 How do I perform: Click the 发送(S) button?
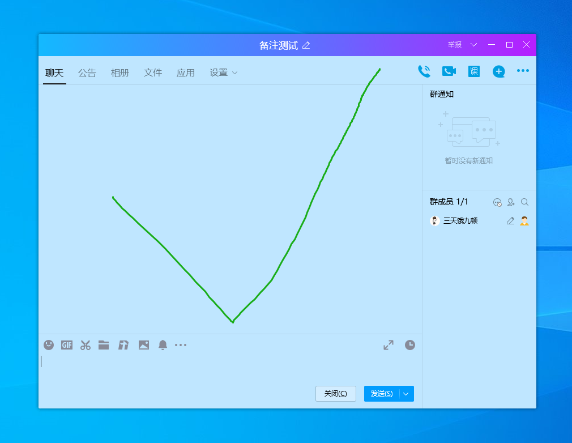point(382,394)
